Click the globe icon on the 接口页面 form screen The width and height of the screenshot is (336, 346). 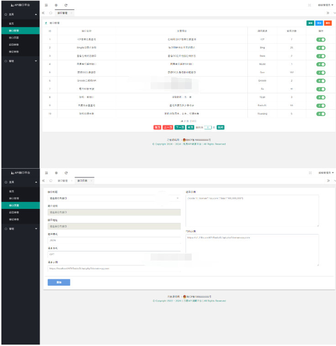coord(56,173)
